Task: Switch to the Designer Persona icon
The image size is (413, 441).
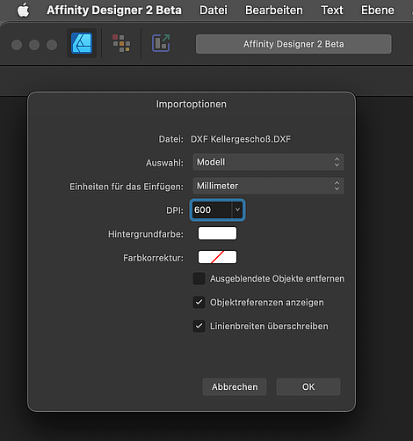Action: tap(82, 43)
